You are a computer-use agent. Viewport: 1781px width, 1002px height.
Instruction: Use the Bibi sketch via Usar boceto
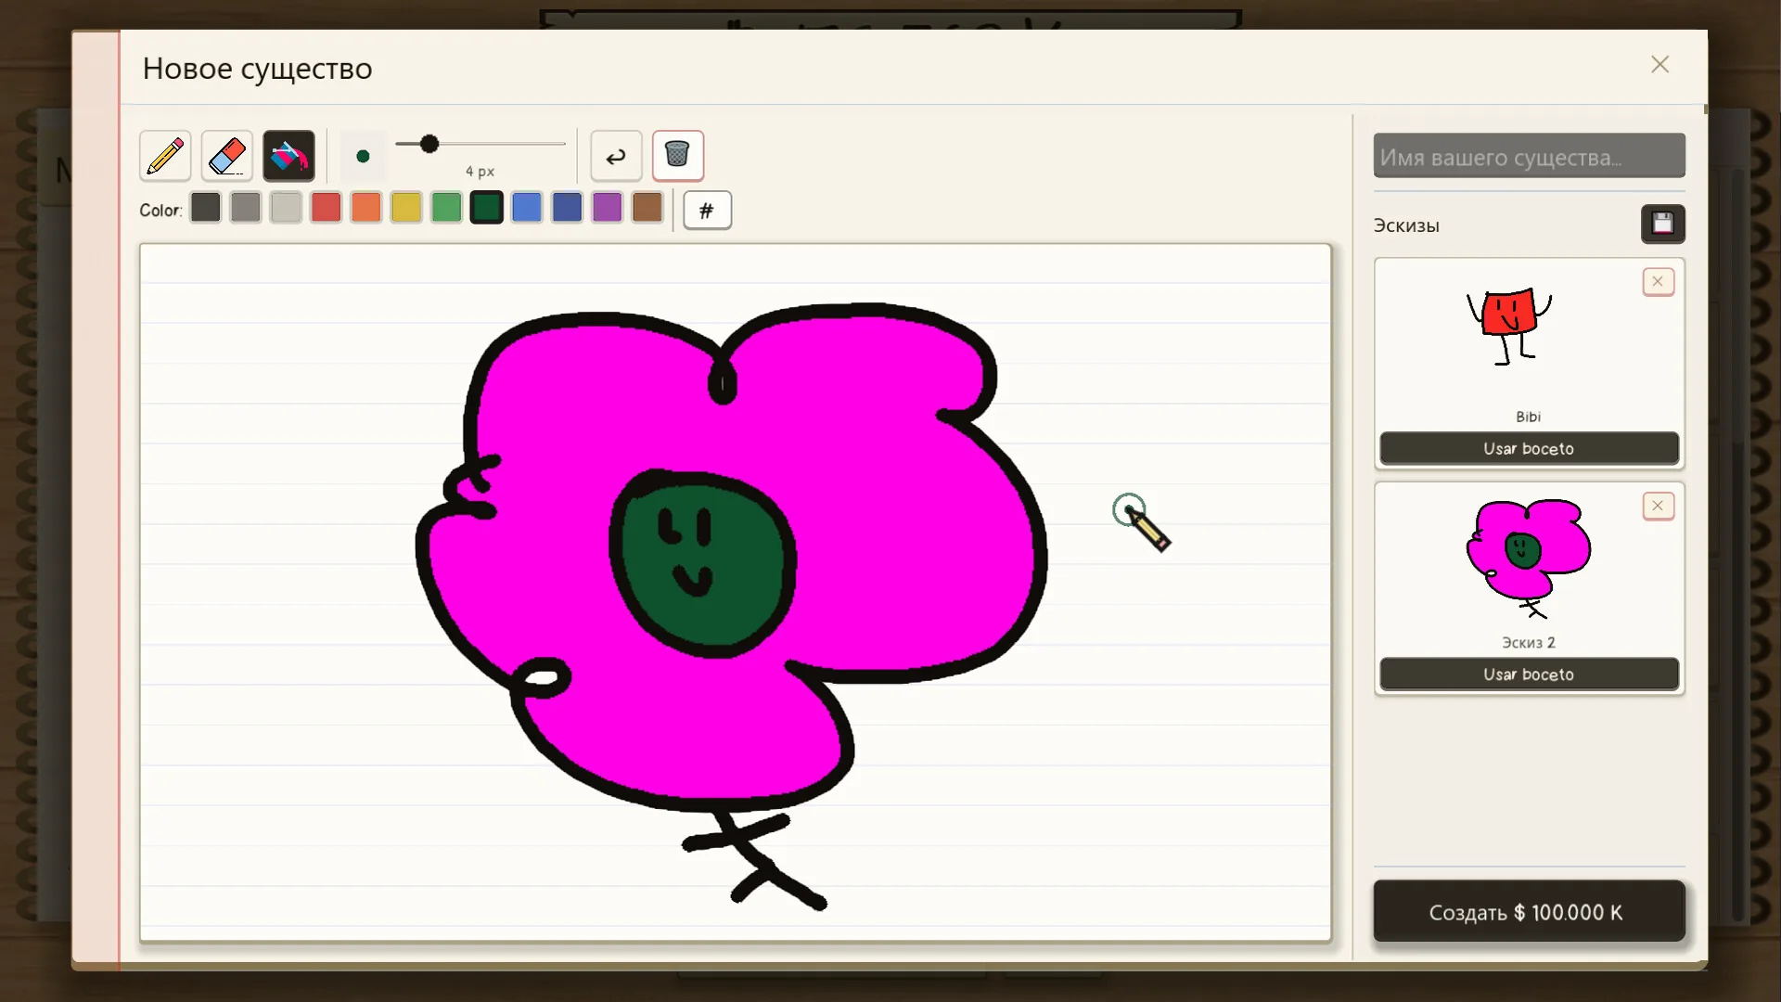click(x=1529, y=448)
